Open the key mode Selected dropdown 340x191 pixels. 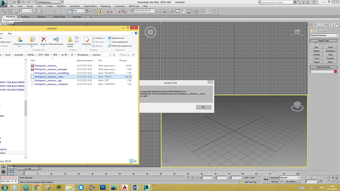point(290,177)
